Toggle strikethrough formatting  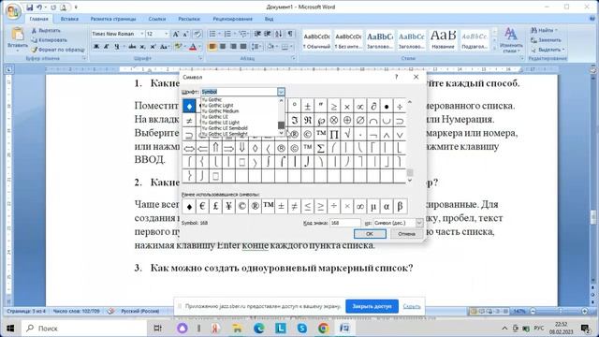(132, 47)
